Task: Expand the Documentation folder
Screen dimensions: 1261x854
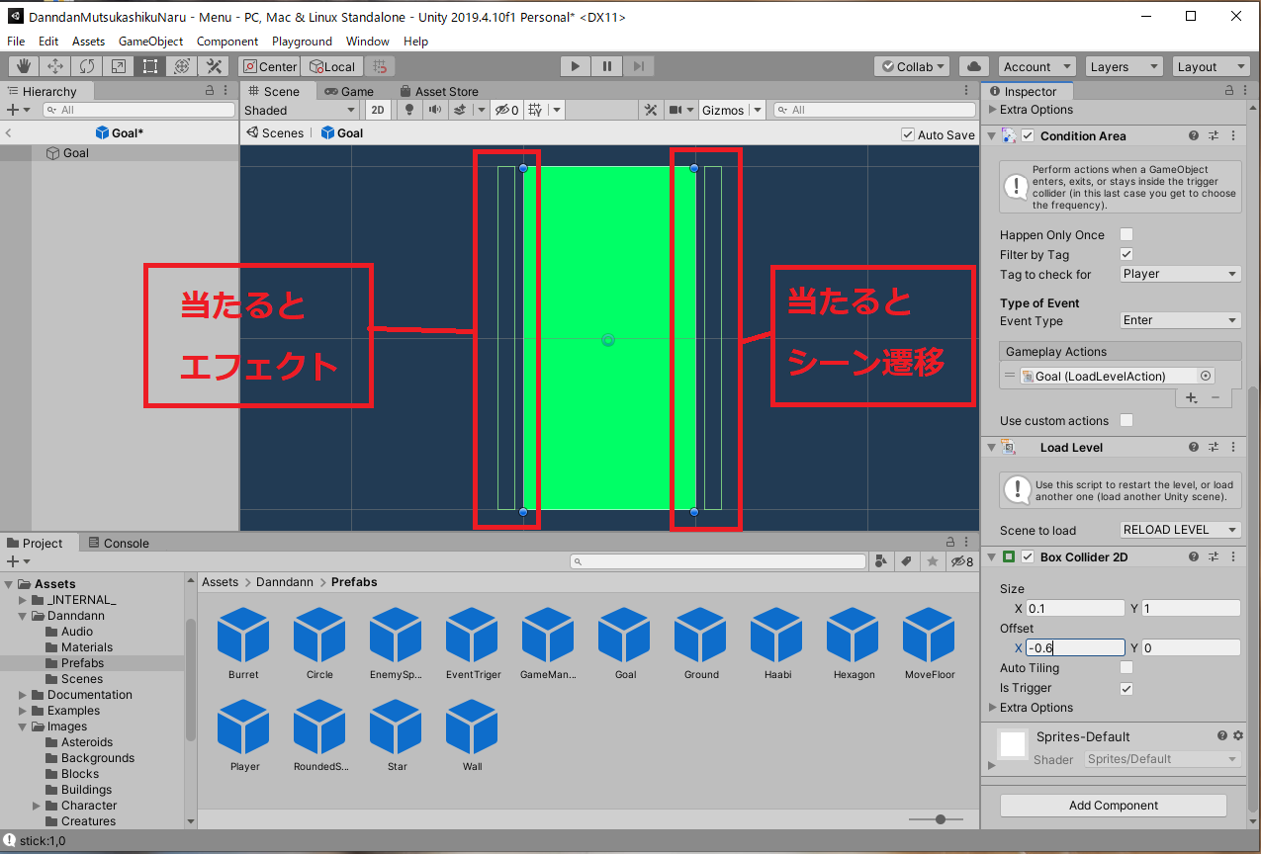Action: (x=24, y=695)
